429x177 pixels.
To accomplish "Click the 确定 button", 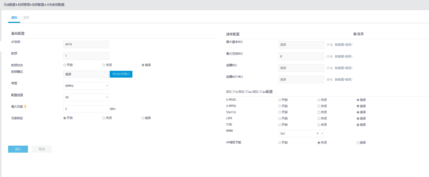I will 18,149.
